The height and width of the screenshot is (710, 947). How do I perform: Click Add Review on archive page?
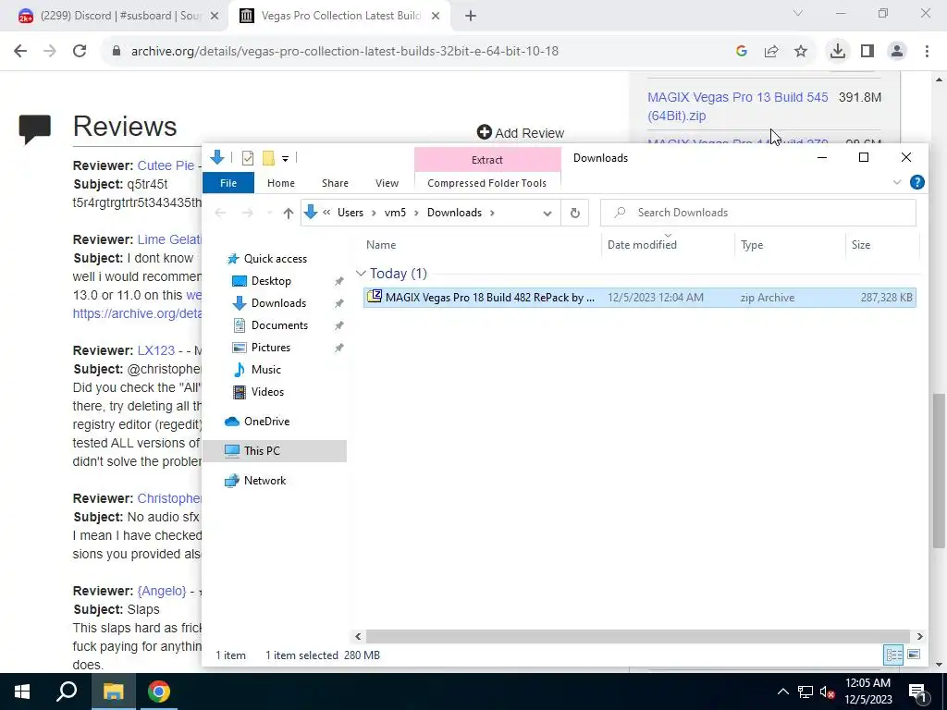[x=520, y=133]
